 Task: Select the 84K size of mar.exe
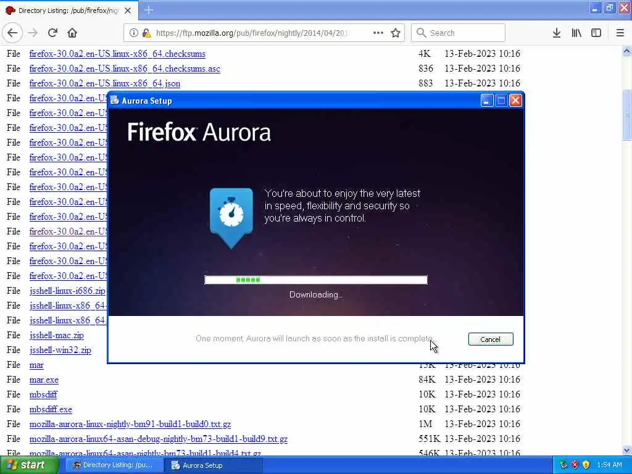point(427,380)
